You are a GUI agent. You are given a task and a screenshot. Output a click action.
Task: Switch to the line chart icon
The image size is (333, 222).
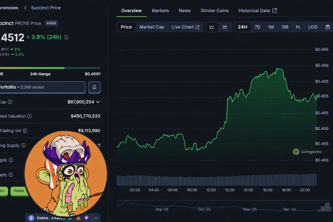tap(212, 27)
